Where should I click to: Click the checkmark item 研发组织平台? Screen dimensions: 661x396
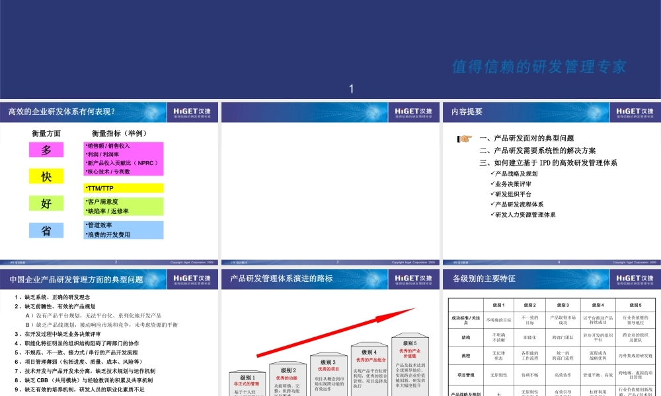(x=511, y=194)
